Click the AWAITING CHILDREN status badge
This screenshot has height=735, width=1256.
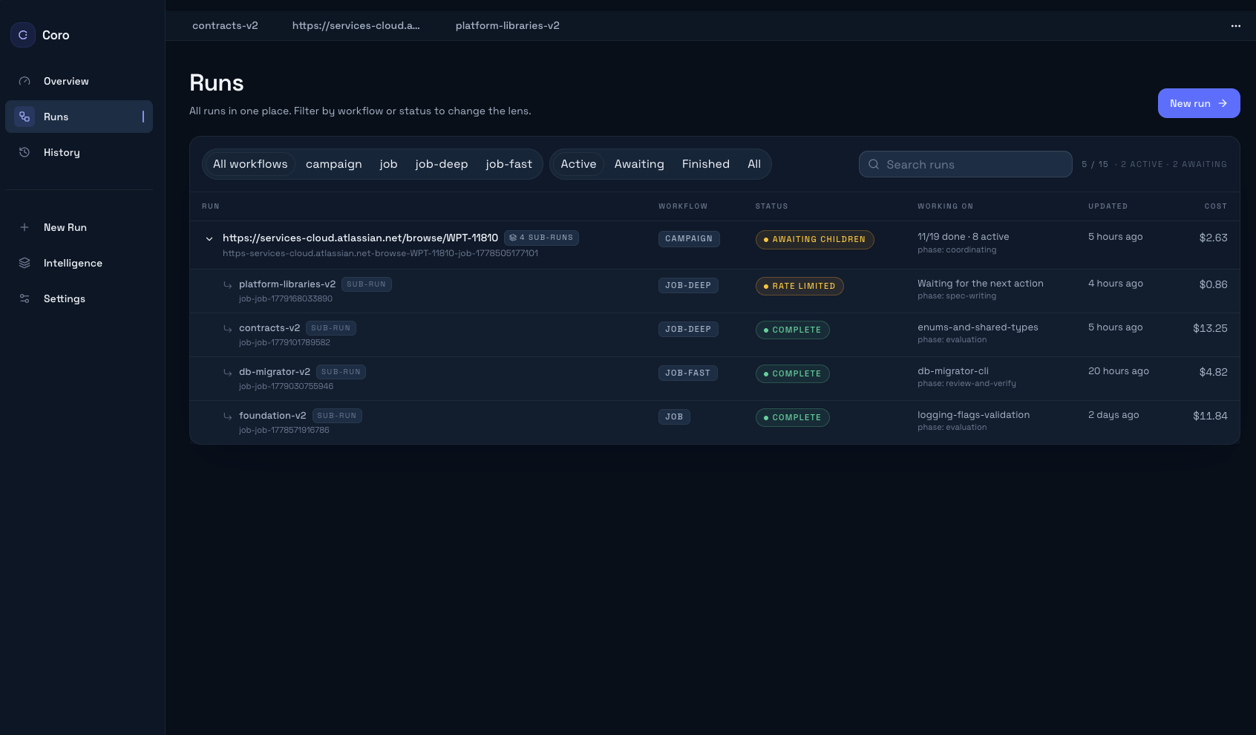pyautogui.click(x=814, y=240)
